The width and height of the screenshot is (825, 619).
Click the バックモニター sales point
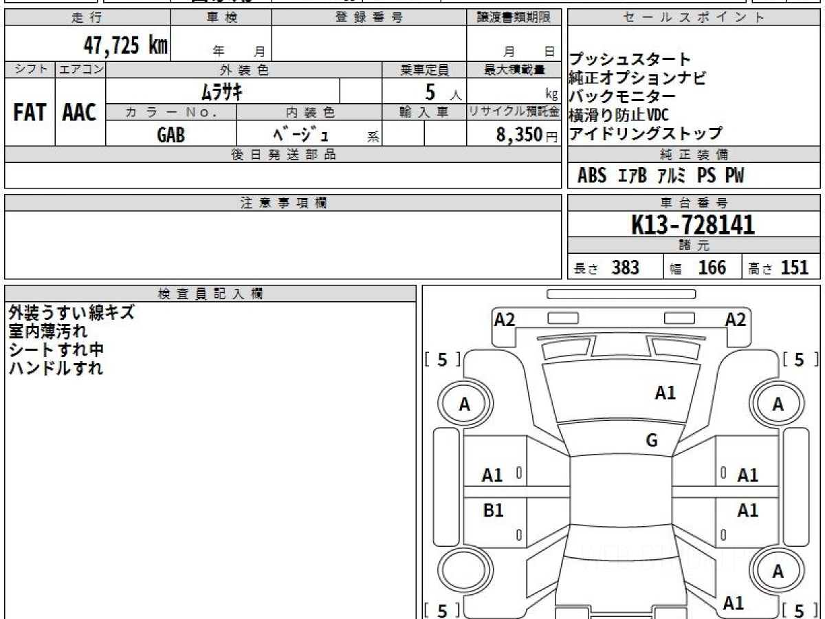[622, 96]
